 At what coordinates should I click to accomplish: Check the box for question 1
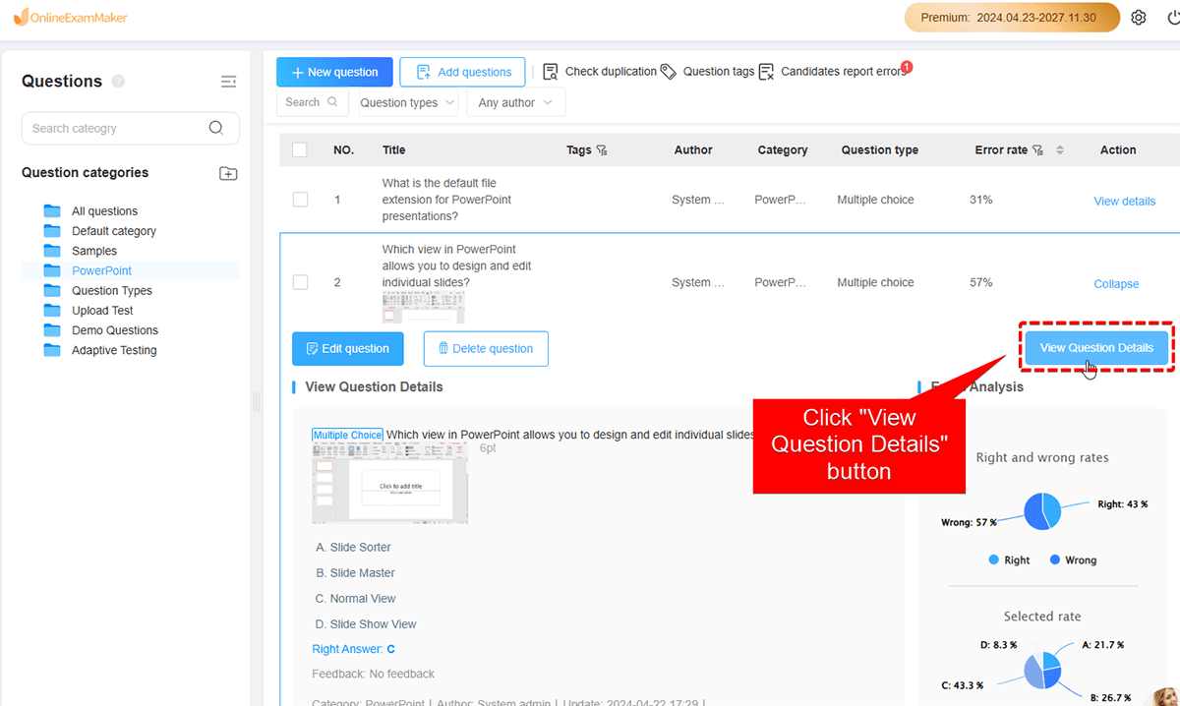coord(300,200)
